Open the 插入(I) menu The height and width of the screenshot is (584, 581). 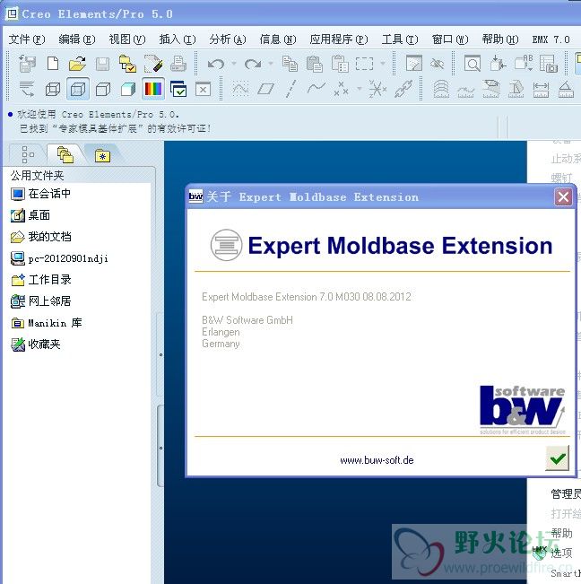pyautogui.click(x=178, y=39)
